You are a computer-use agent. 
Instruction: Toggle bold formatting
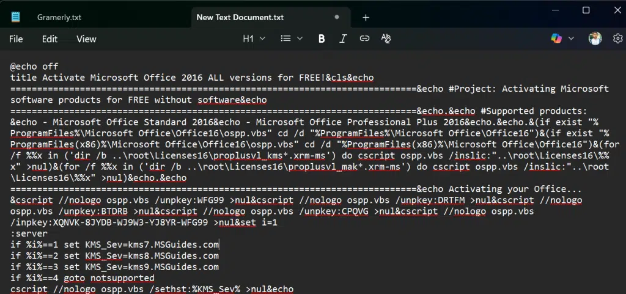pyautogui.click(x=322, y=39)
